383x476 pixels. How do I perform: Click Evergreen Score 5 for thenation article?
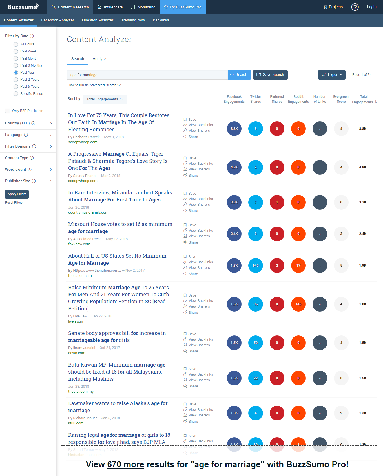point(341,266)
